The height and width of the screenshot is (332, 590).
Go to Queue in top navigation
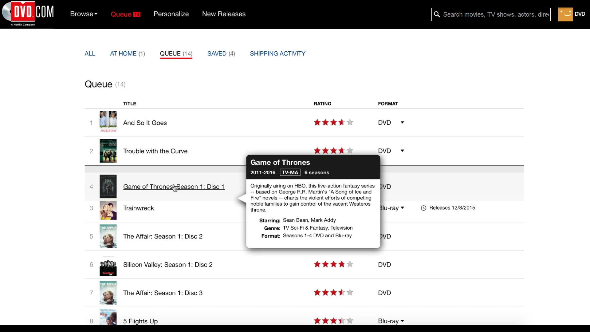(x=121, y=14)
